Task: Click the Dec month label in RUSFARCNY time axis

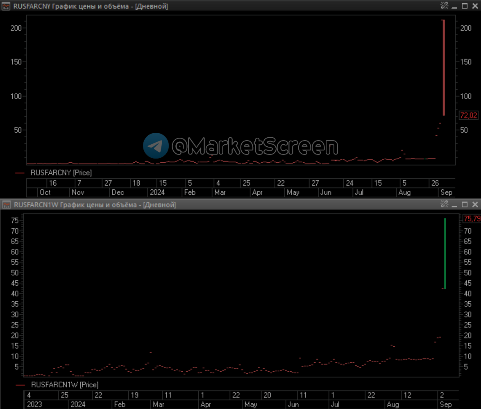Action: (118, 192)
